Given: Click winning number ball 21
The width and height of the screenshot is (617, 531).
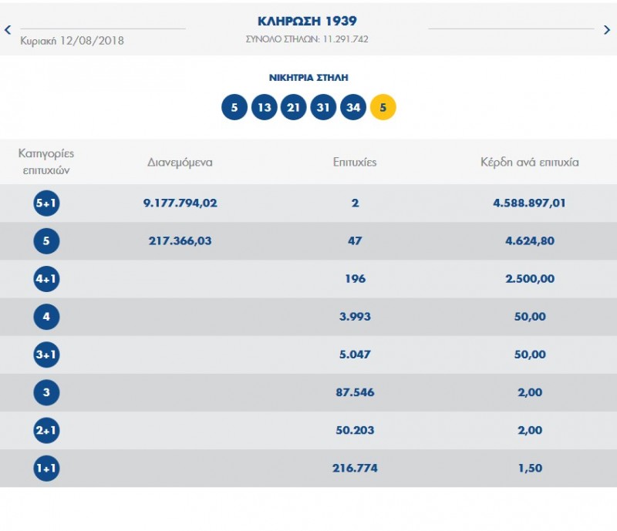Looking at the screenshot, I should pyautogui.click(x=293, y=107).
